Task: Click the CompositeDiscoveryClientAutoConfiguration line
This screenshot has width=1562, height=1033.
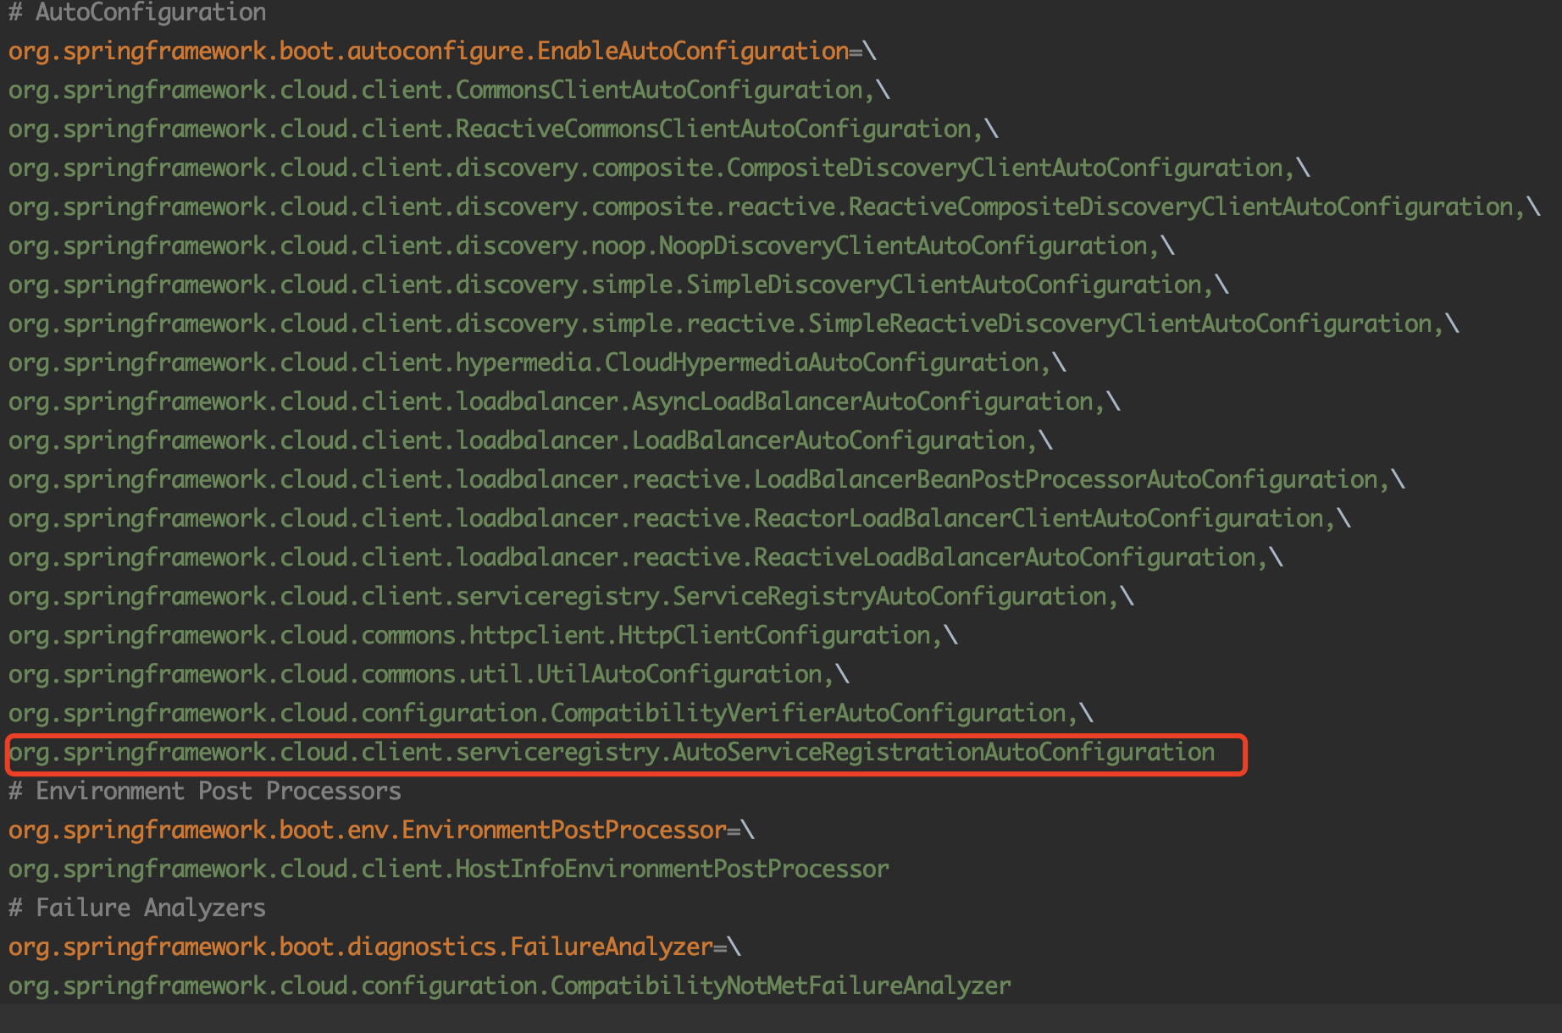Action: click(x=659, y=168)
